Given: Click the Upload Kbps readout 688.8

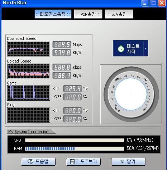Looking at the screenshot, I should [x=62, y=67].
